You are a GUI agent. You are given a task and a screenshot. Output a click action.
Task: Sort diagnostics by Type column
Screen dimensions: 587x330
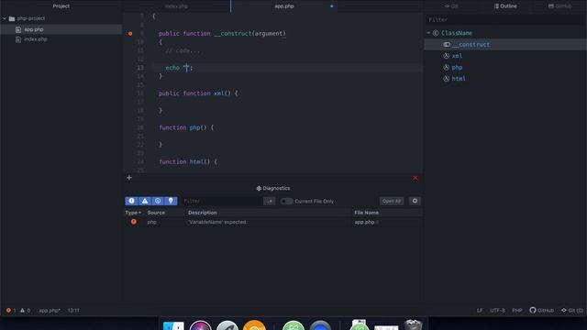click(133, 213)
